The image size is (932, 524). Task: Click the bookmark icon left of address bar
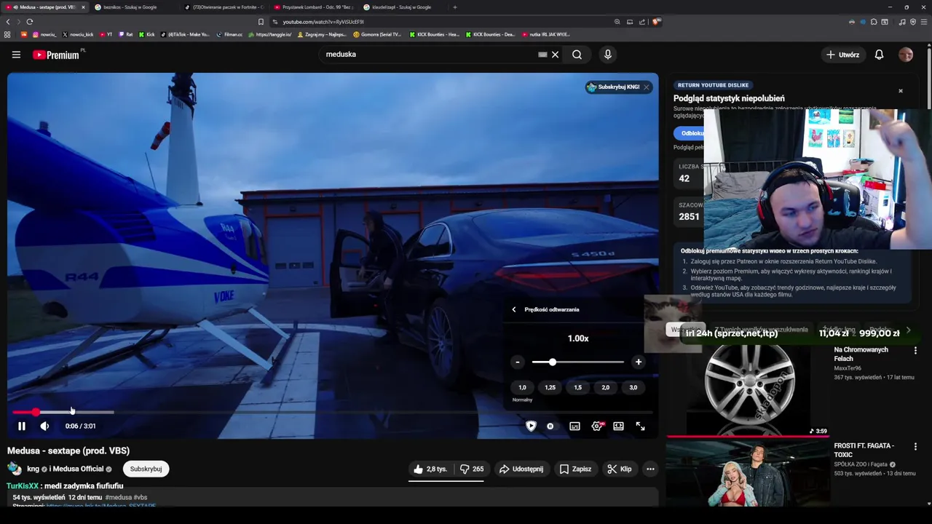click(261, 22)
